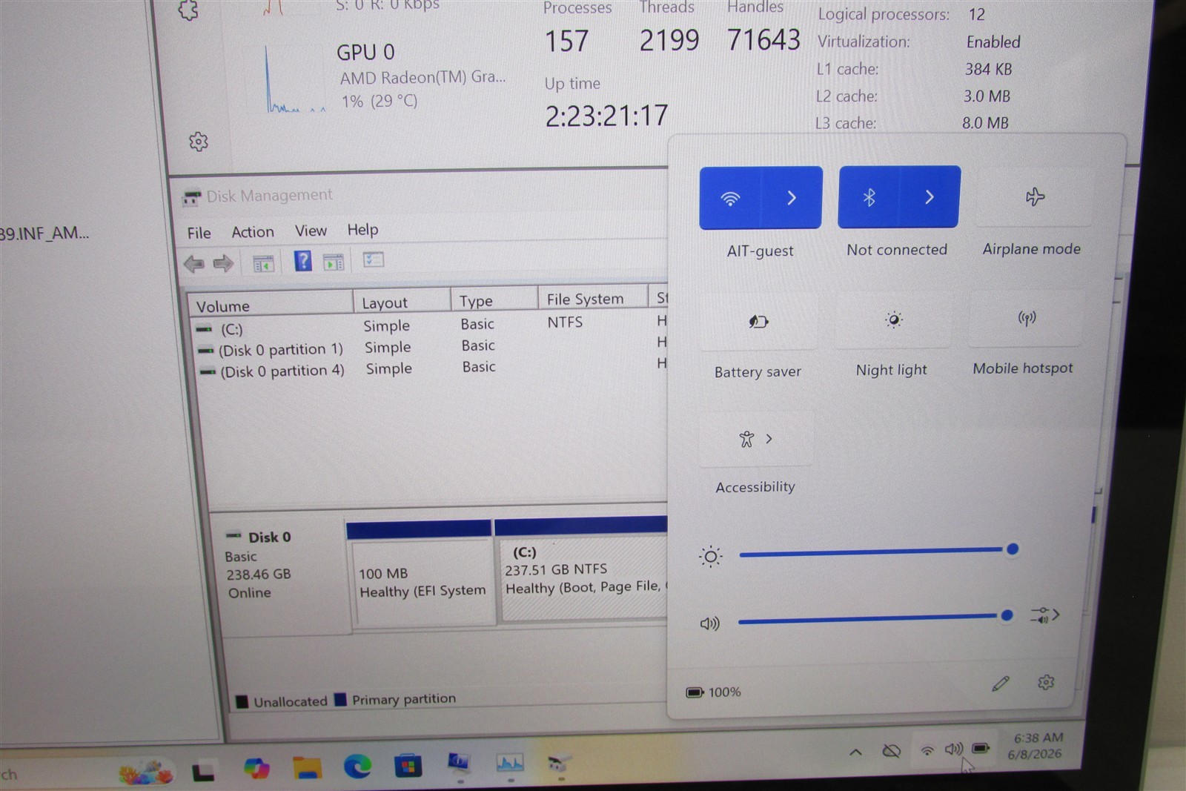Click the tray volume speaker icon
1186x791 pixels.
(953, 749)
